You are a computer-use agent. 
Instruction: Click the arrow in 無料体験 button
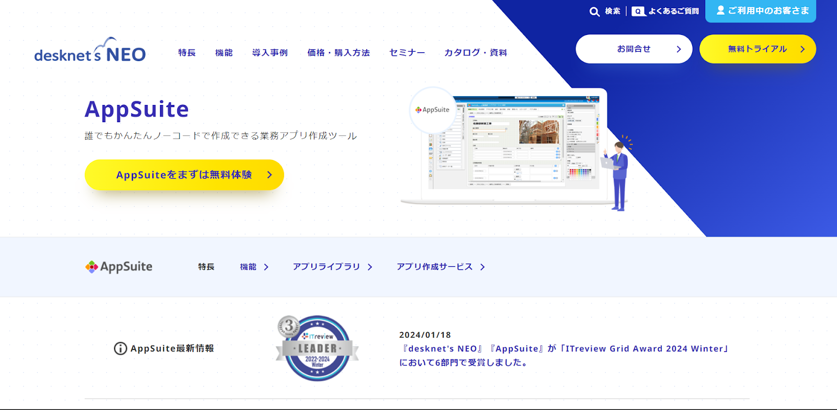coord(269,175)
